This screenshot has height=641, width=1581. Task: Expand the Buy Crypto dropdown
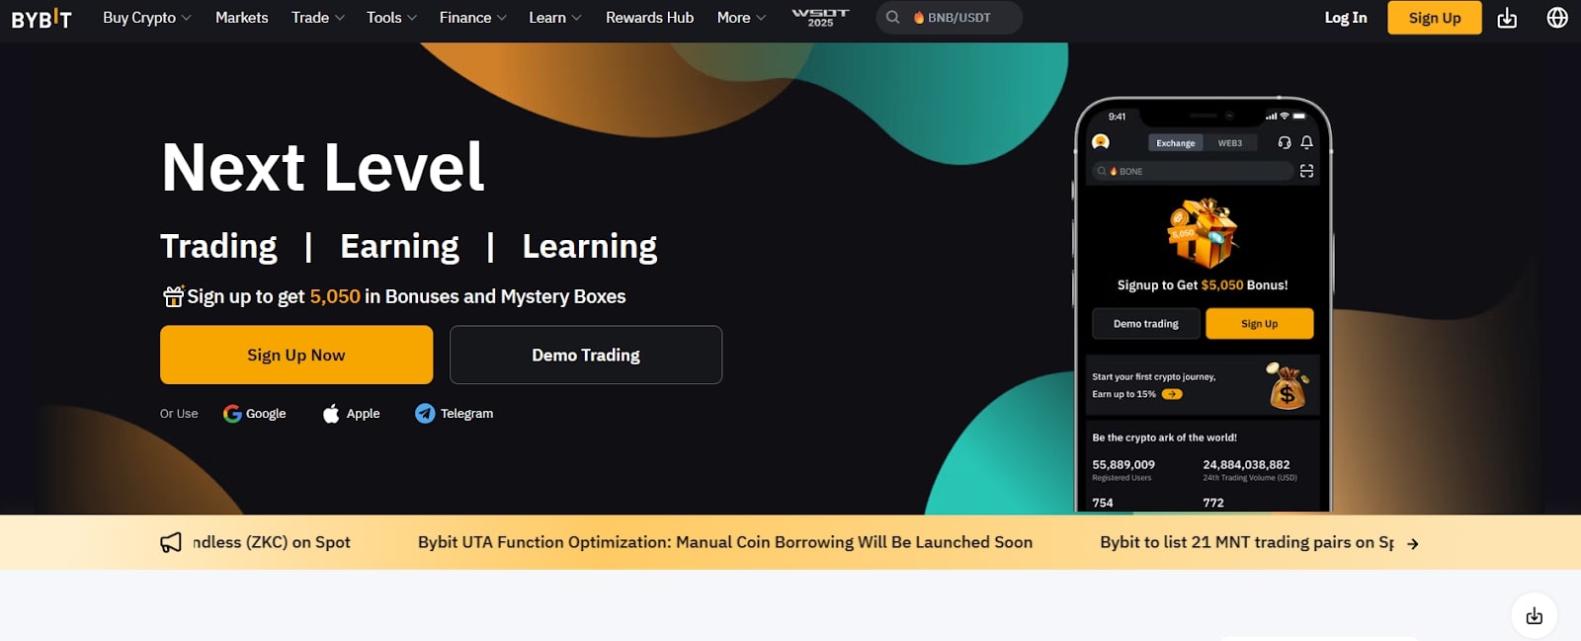coord(146,18)
